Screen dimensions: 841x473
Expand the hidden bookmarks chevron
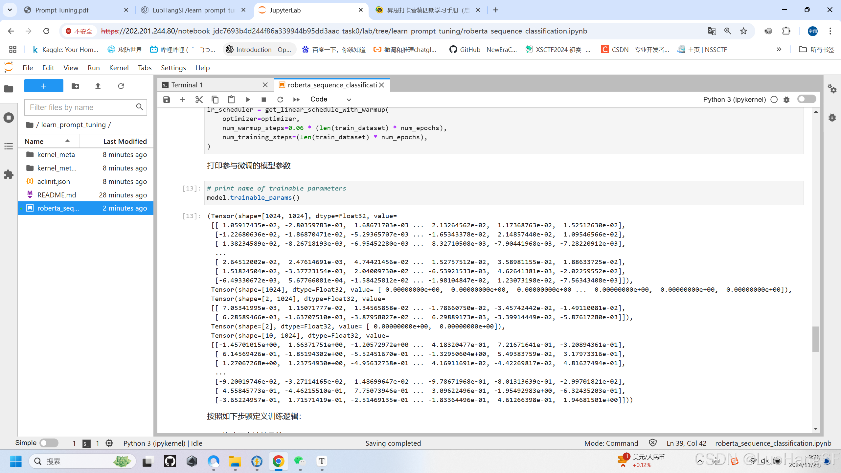pyautogui.click(x=779, y=49)
